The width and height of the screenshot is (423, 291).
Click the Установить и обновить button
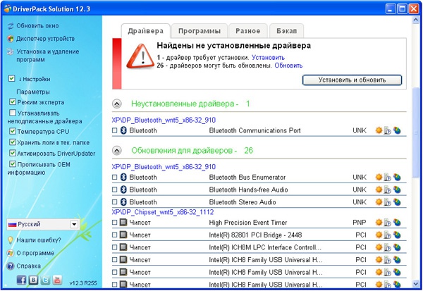(352, 80)
